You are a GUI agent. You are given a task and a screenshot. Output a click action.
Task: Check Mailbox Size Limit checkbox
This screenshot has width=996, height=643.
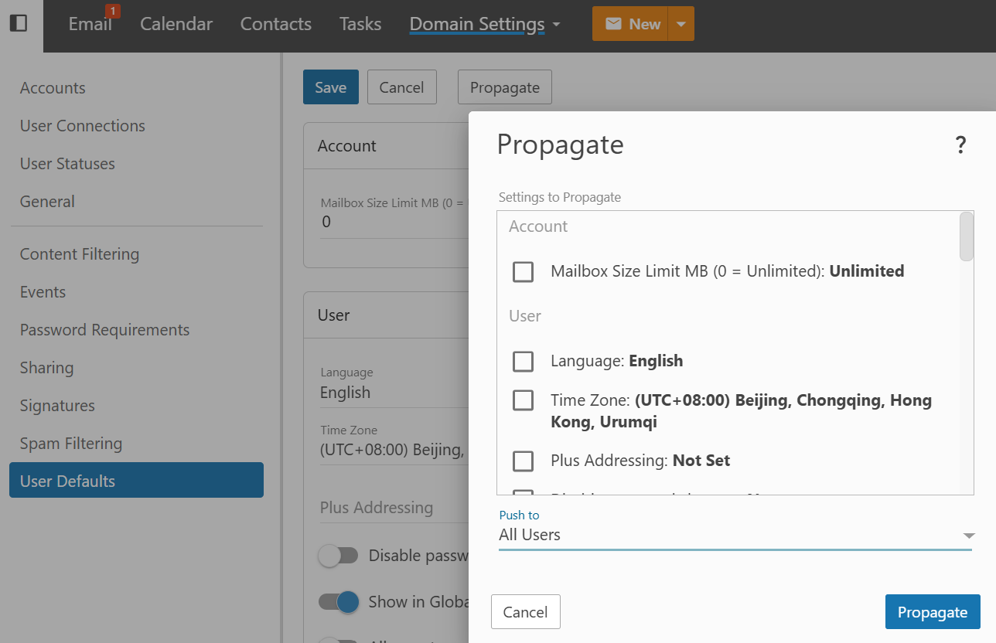tap(524, 272)
